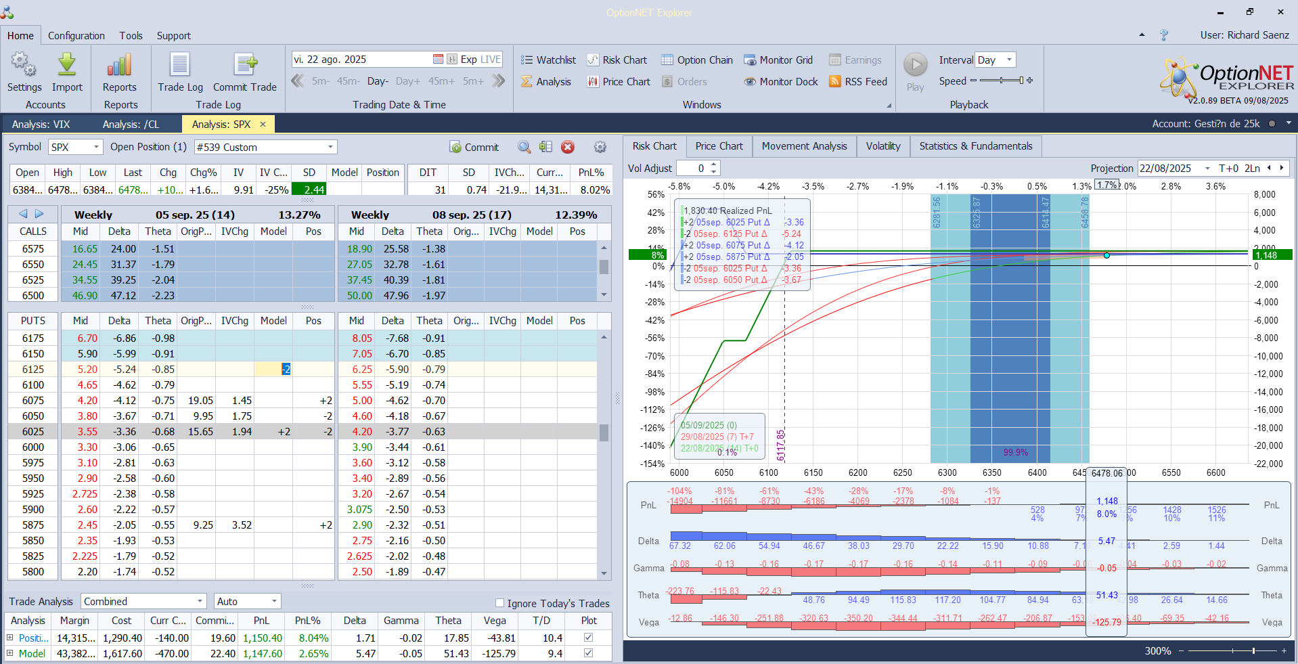Click the red delete X icon

point(568,147)
